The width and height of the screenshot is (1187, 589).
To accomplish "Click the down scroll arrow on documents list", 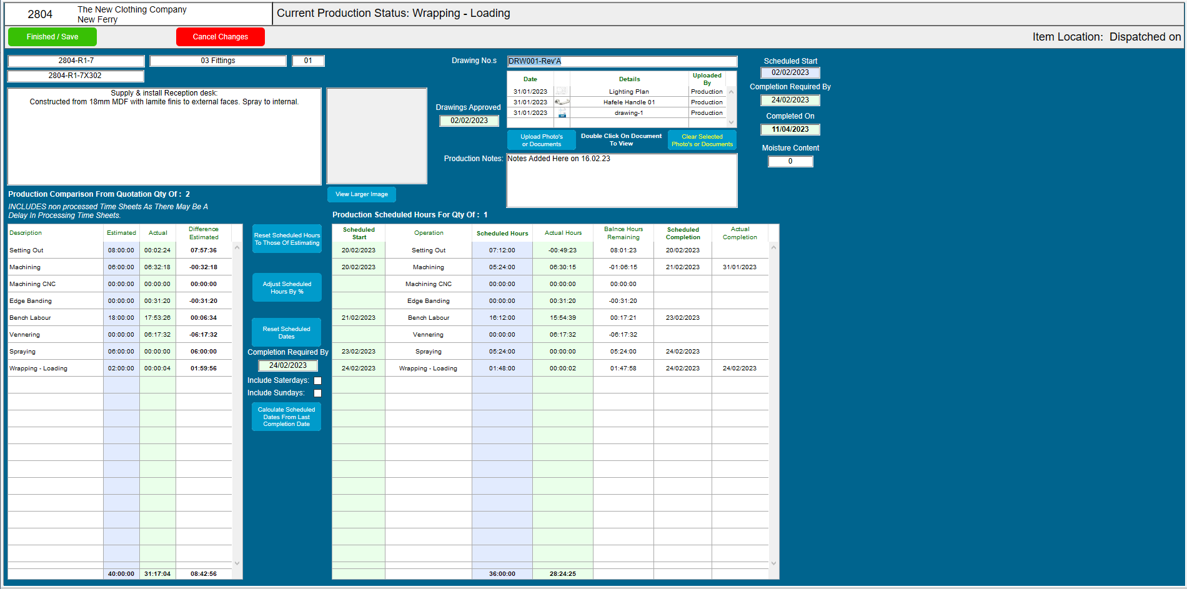I will pos(731,120).
